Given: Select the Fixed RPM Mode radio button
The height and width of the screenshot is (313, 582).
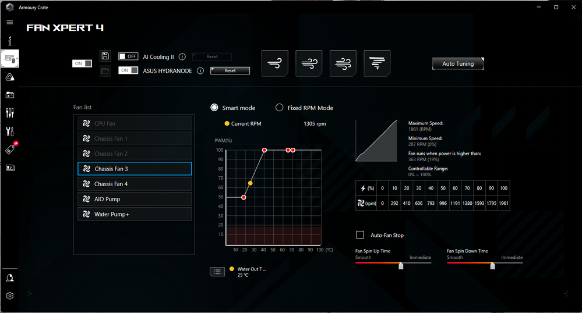Looking at the screenshot, I should 279,108.
